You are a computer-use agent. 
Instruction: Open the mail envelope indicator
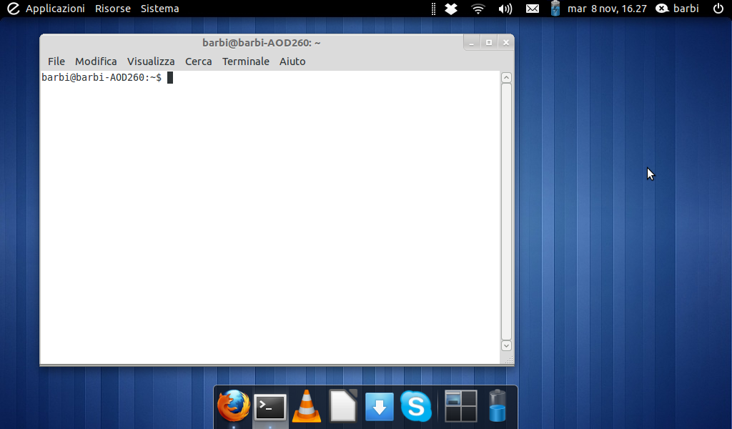(x=532, y=9)
